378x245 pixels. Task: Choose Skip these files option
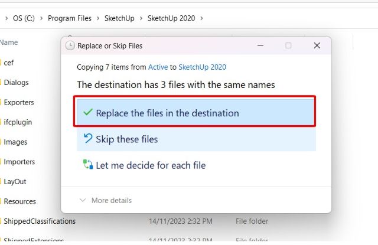(x=126, y=139)
